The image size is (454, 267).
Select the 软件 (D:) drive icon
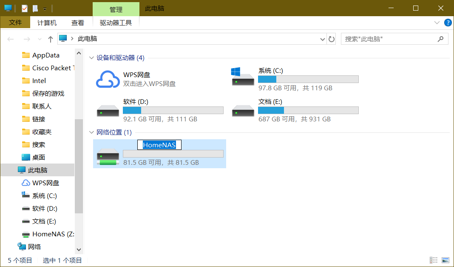108,110
